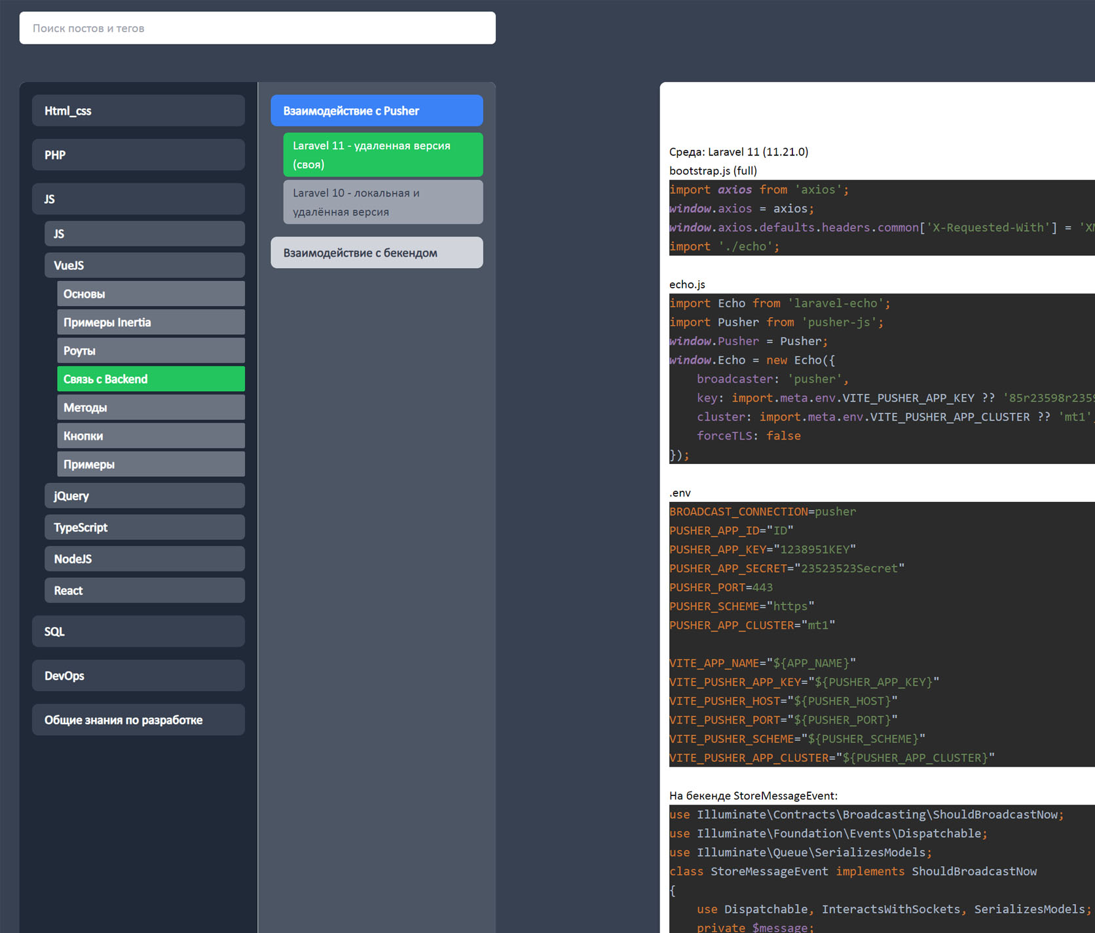Click the posts and tags search field
This screenshot has height=933, width=1095.
point(257,28)
